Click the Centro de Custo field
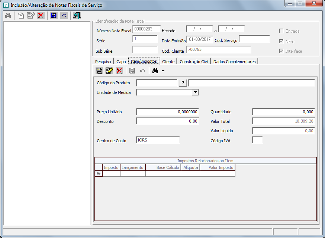 [x=158, y=140]
